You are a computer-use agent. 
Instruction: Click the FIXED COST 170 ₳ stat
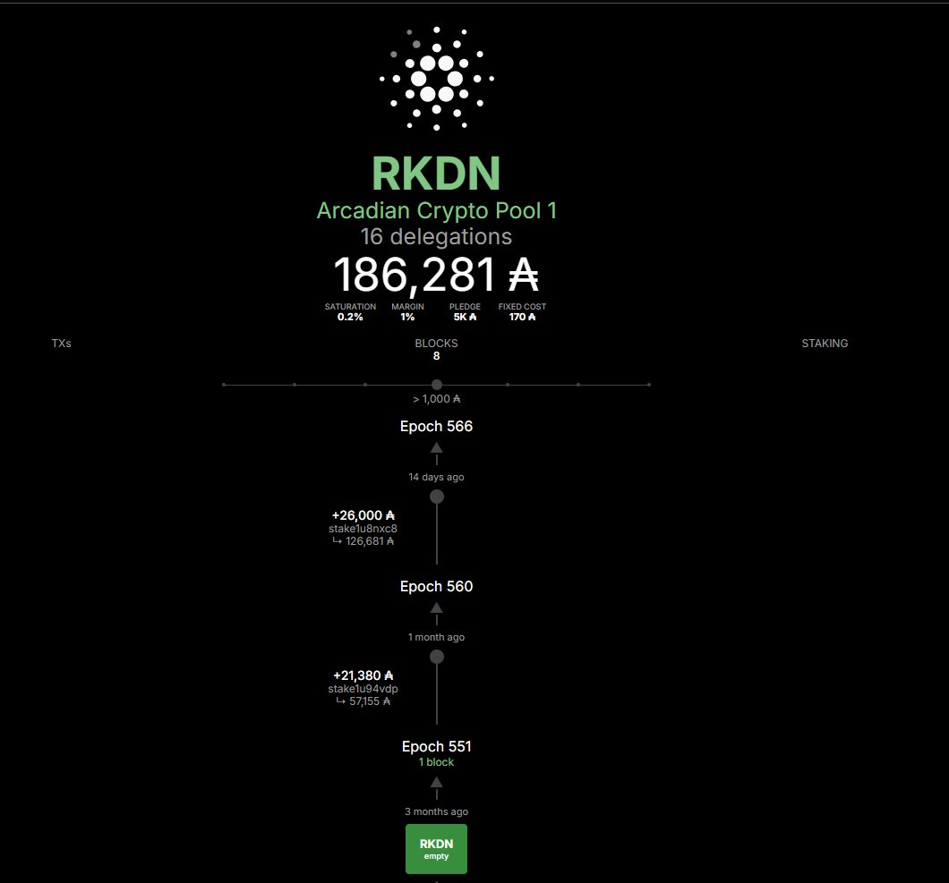[522, 311]
